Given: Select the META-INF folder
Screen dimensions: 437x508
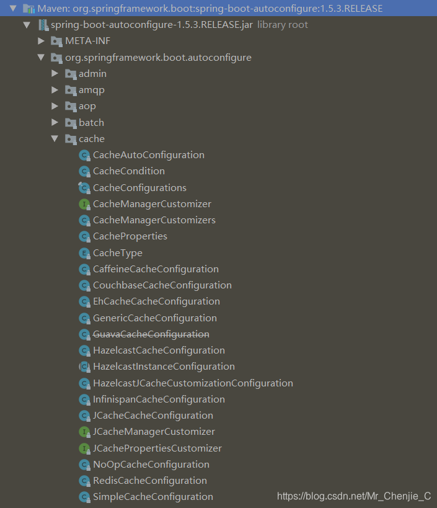Looking at the screenshot, I should tap(88, 41).
